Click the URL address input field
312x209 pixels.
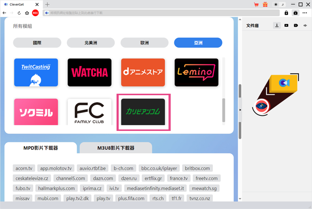[x=161, y=13]
